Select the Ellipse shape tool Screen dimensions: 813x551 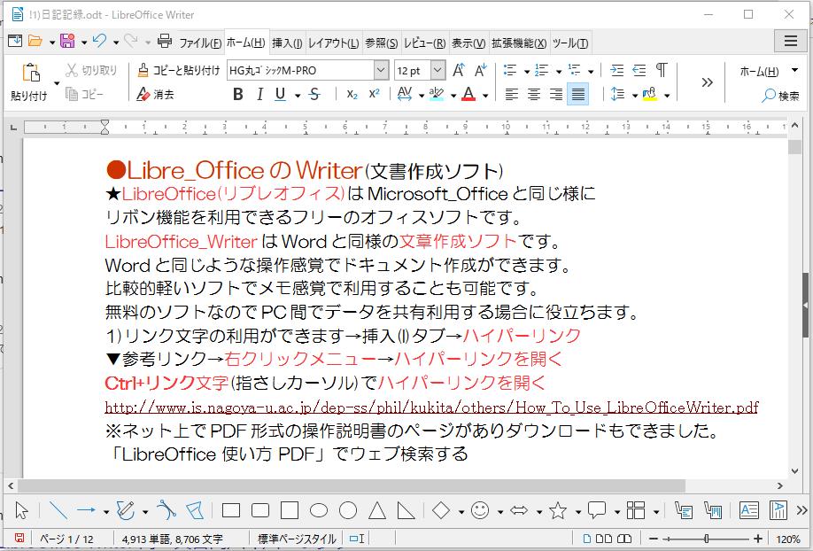pyautogui.click(x=318, y=510)
